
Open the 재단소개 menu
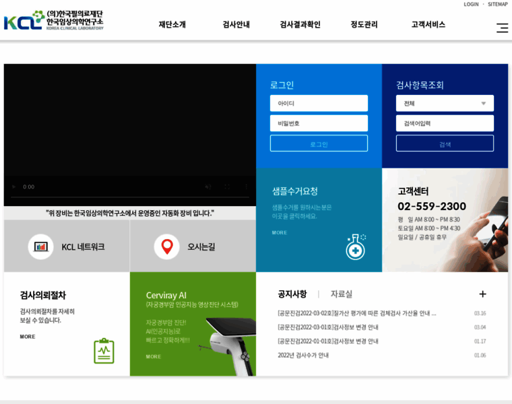(x=172, y=24)
